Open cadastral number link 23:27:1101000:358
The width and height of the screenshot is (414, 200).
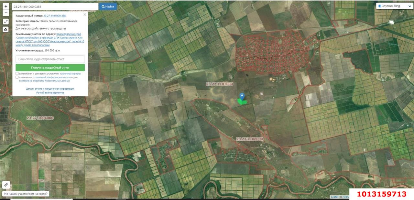[x=55, y=15]
